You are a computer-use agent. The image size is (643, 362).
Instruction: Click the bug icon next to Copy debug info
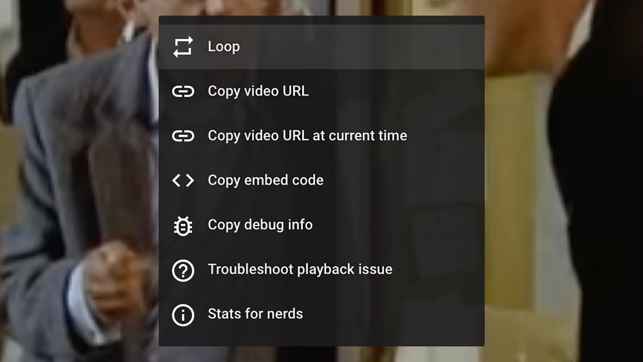tap(183, 225)
